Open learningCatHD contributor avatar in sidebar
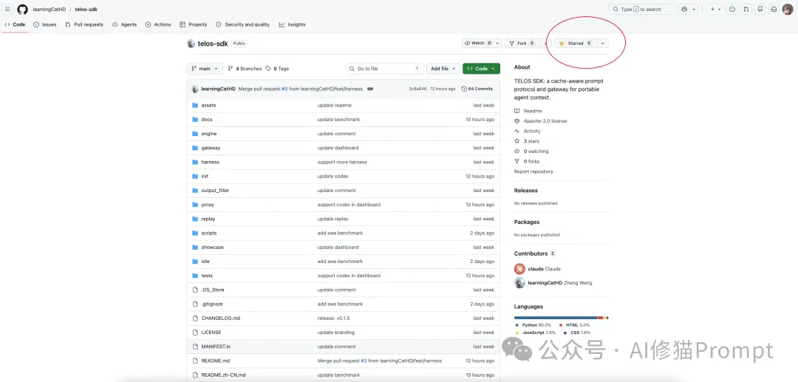798x382 pixels. (x=519, y=283)
